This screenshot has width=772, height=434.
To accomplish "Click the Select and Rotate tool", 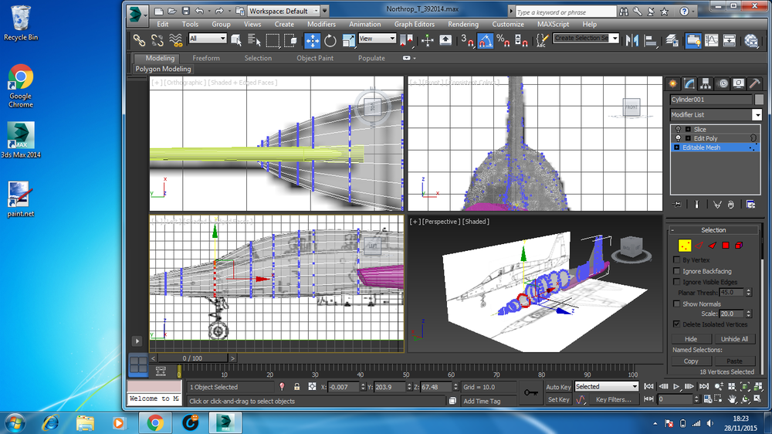I will (x=330, y=39).
